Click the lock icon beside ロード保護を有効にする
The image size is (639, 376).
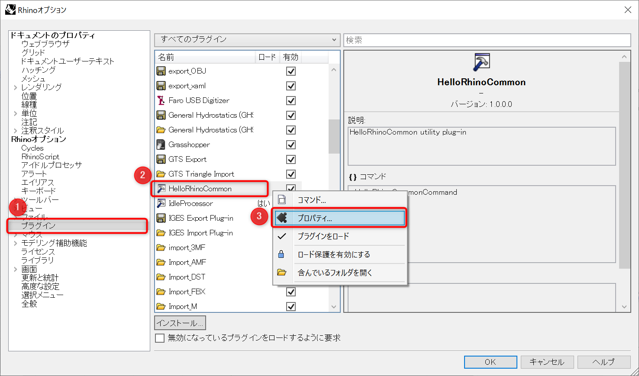coord(281,254)
